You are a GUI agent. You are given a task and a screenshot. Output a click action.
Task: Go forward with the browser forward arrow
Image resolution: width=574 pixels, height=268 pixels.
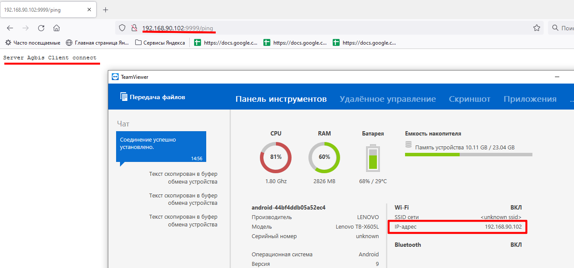point(26,28)
